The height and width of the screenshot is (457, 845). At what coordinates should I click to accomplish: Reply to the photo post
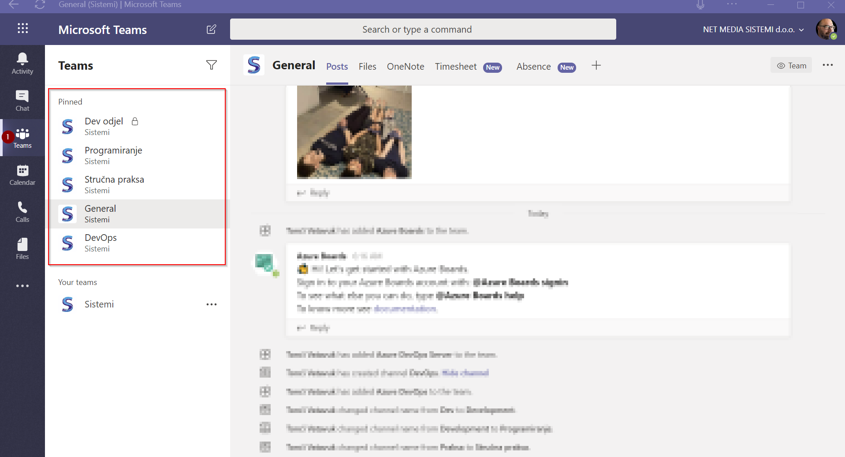(x=313, y=192)
